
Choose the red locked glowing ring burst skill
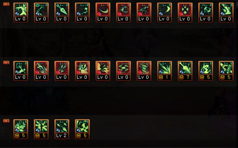click(82, 71)
